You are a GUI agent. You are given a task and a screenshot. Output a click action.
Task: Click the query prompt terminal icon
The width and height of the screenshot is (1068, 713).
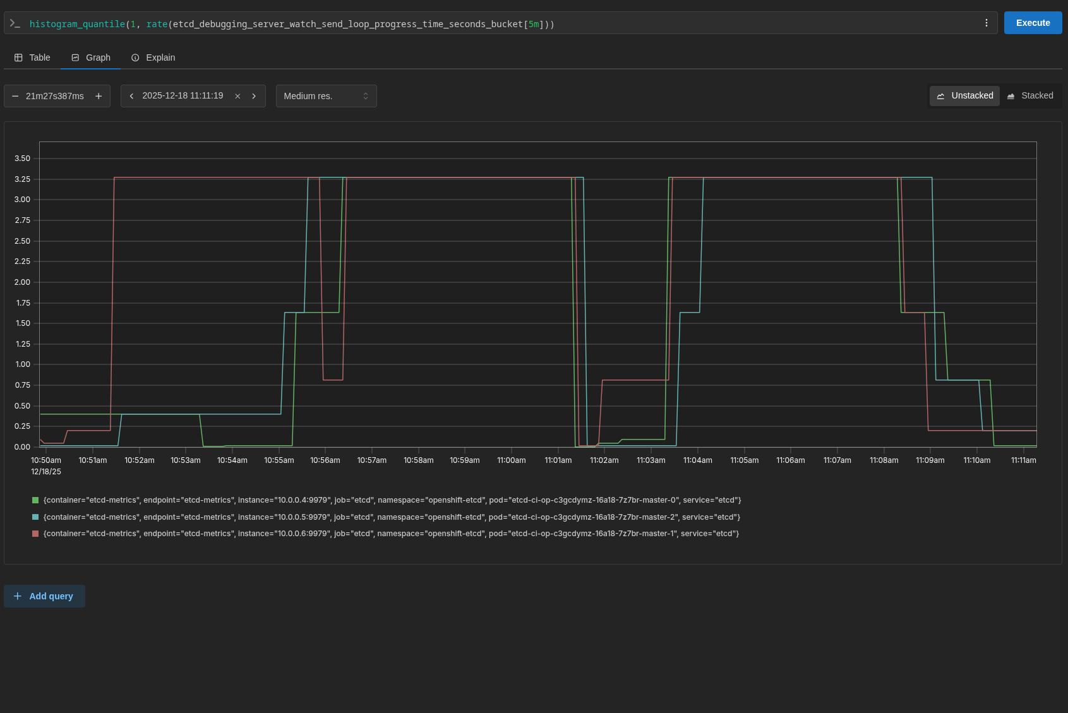(15, 23)
